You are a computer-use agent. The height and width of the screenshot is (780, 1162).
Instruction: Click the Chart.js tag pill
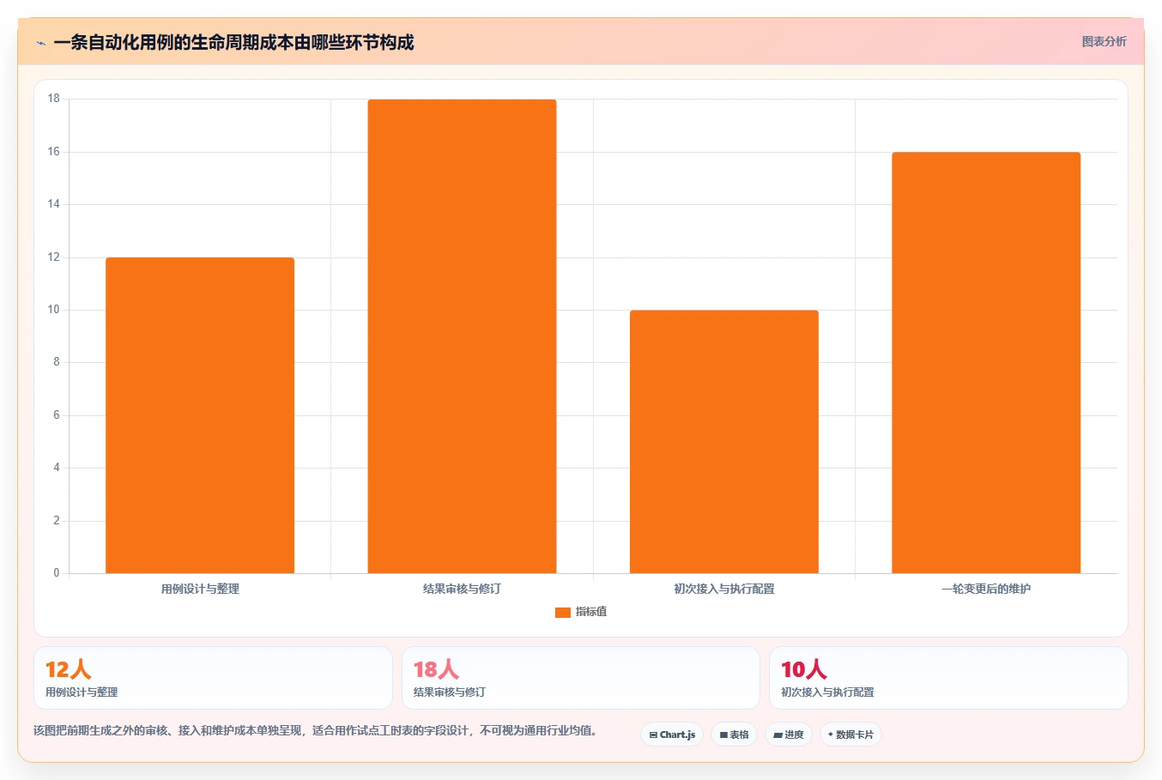(672, 735)
